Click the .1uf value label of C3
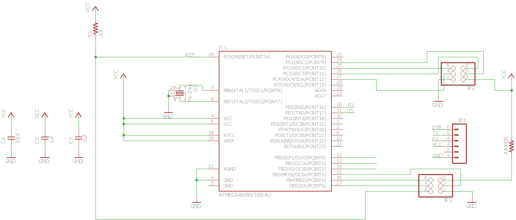This screenshot has height=220, width=516. 85,140
